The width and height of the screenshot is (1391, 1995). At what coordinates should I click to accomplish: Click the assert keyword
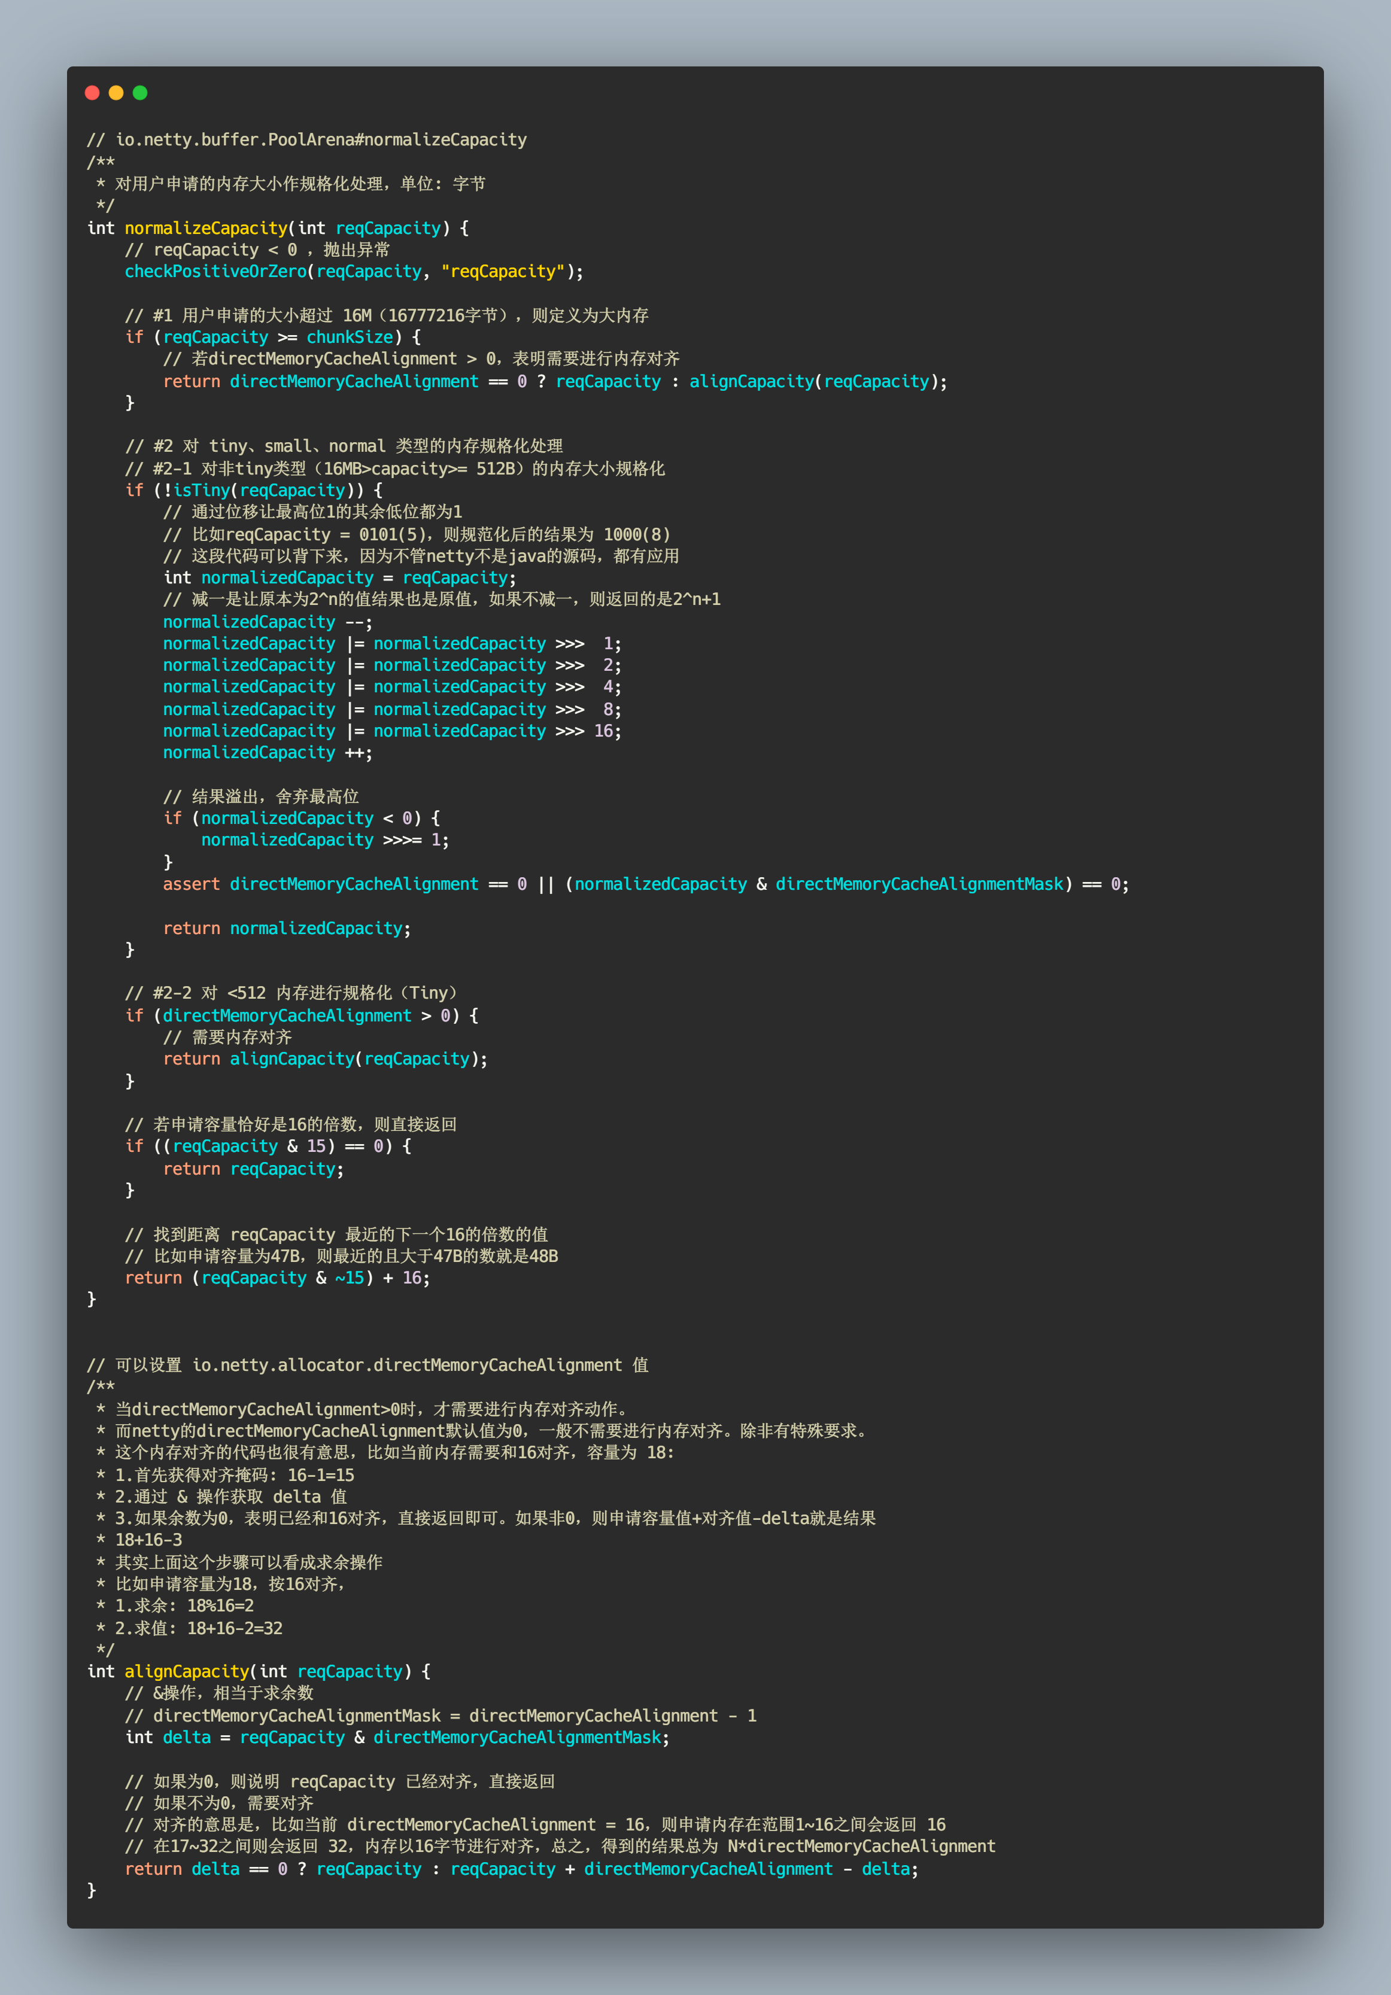(192, 884)
